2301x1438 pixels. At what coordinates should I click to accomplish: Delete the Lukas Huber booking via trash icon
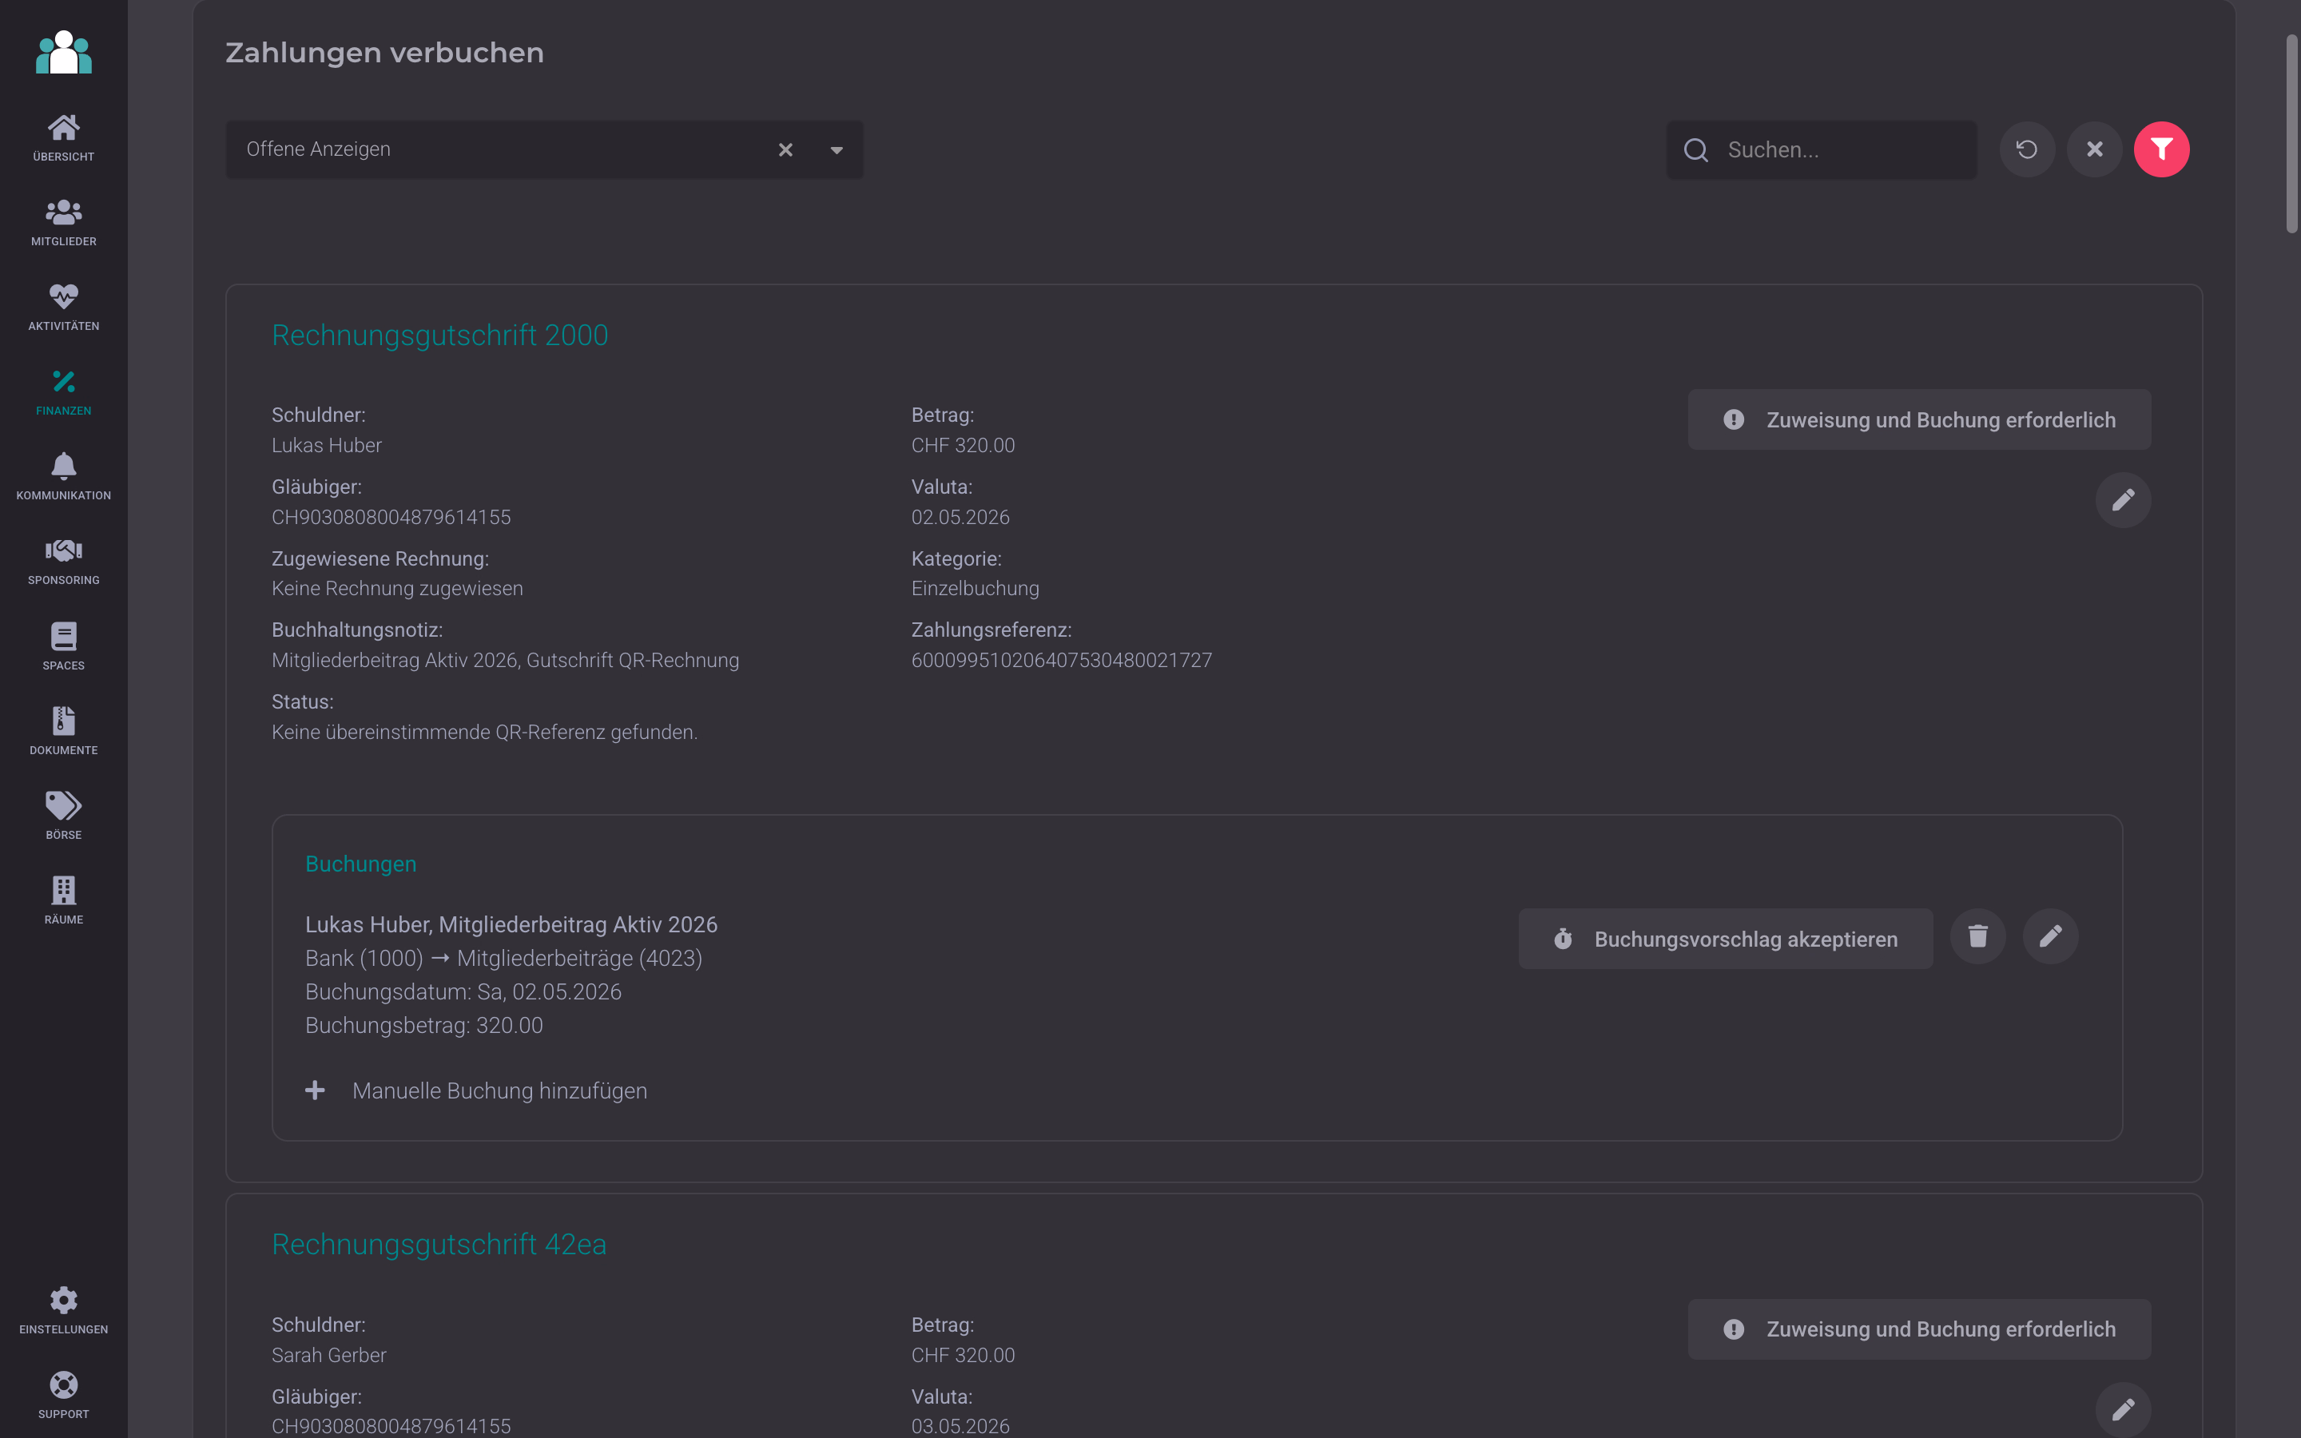click(x=1977, y=937)
